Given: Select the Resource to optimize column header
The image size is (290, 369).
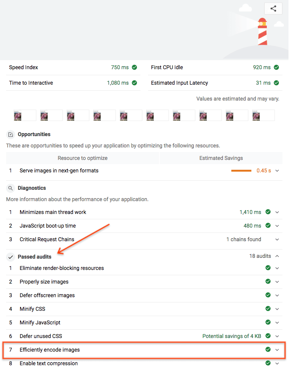Looking at the screenshot, I should [83, 158].
